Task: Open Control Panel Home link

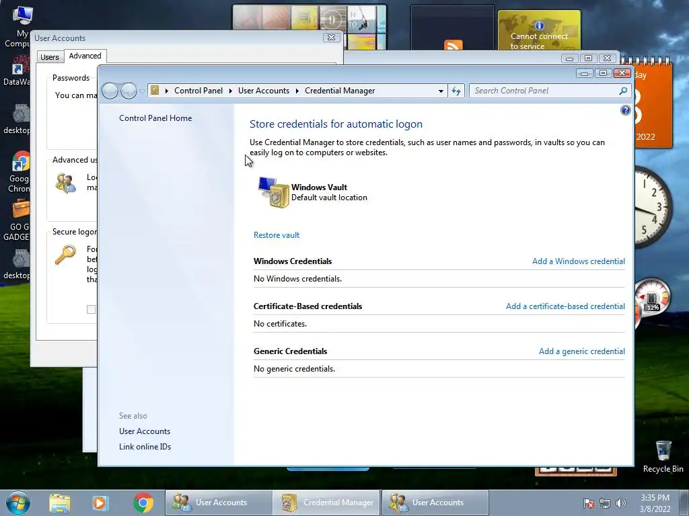Action: coord(155,118)
